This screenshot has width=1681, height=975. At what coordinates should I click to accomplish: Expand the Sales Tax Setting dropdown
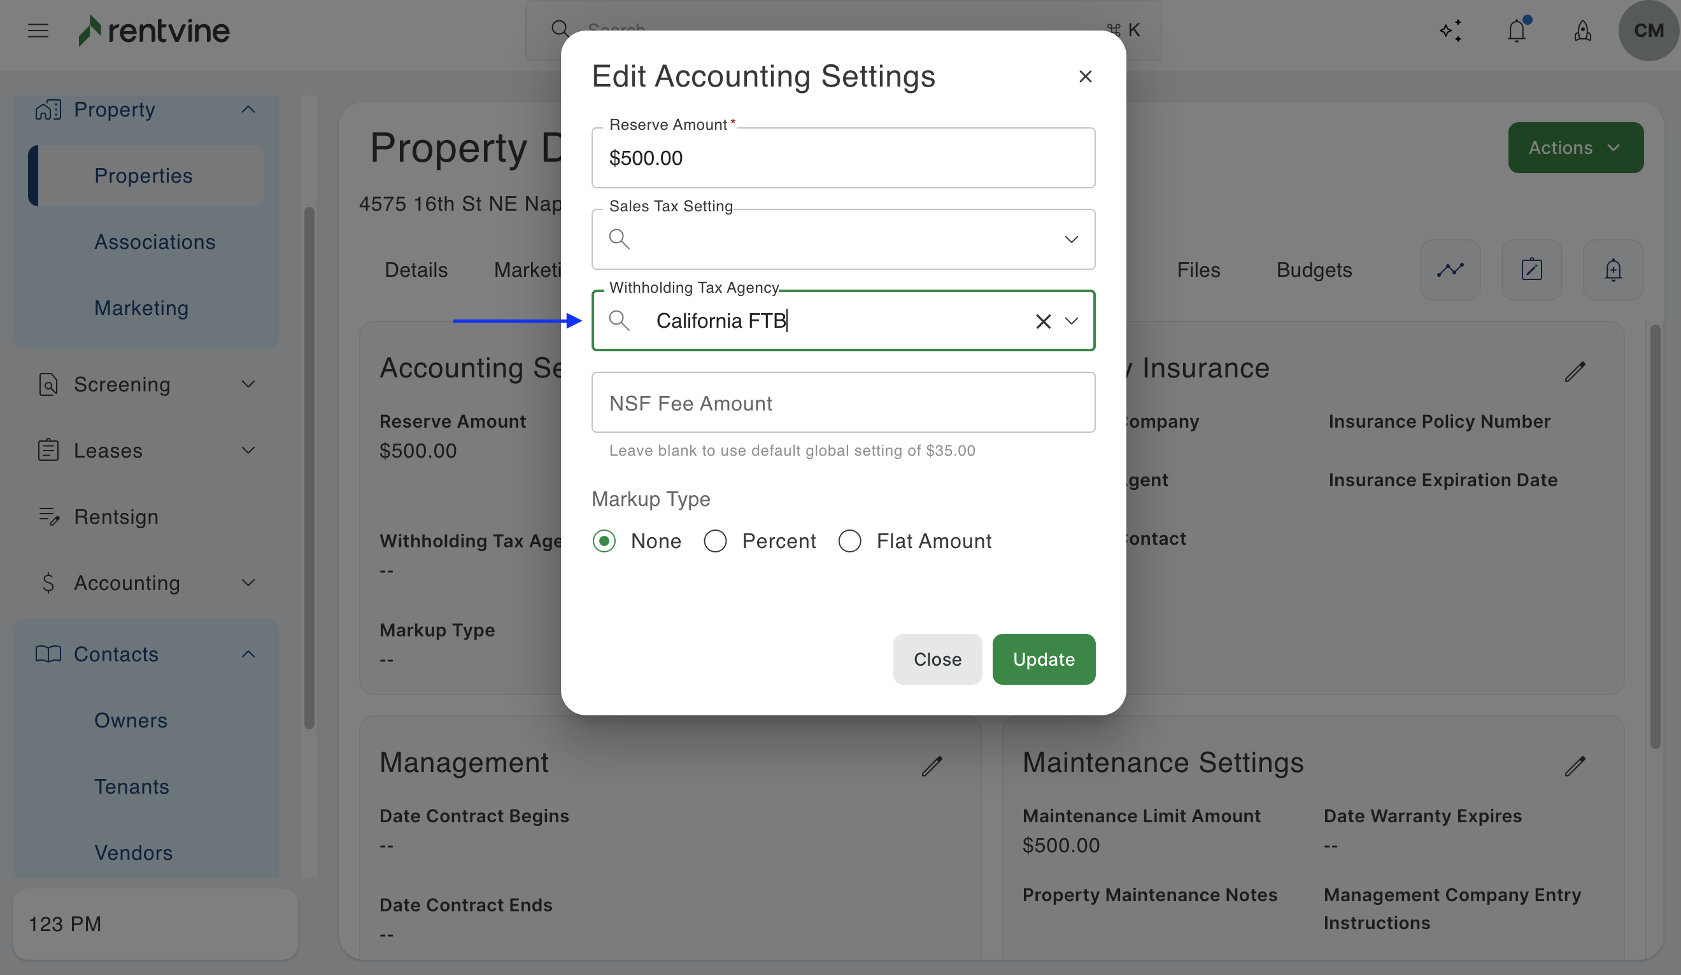click(x=1070, y=239)
